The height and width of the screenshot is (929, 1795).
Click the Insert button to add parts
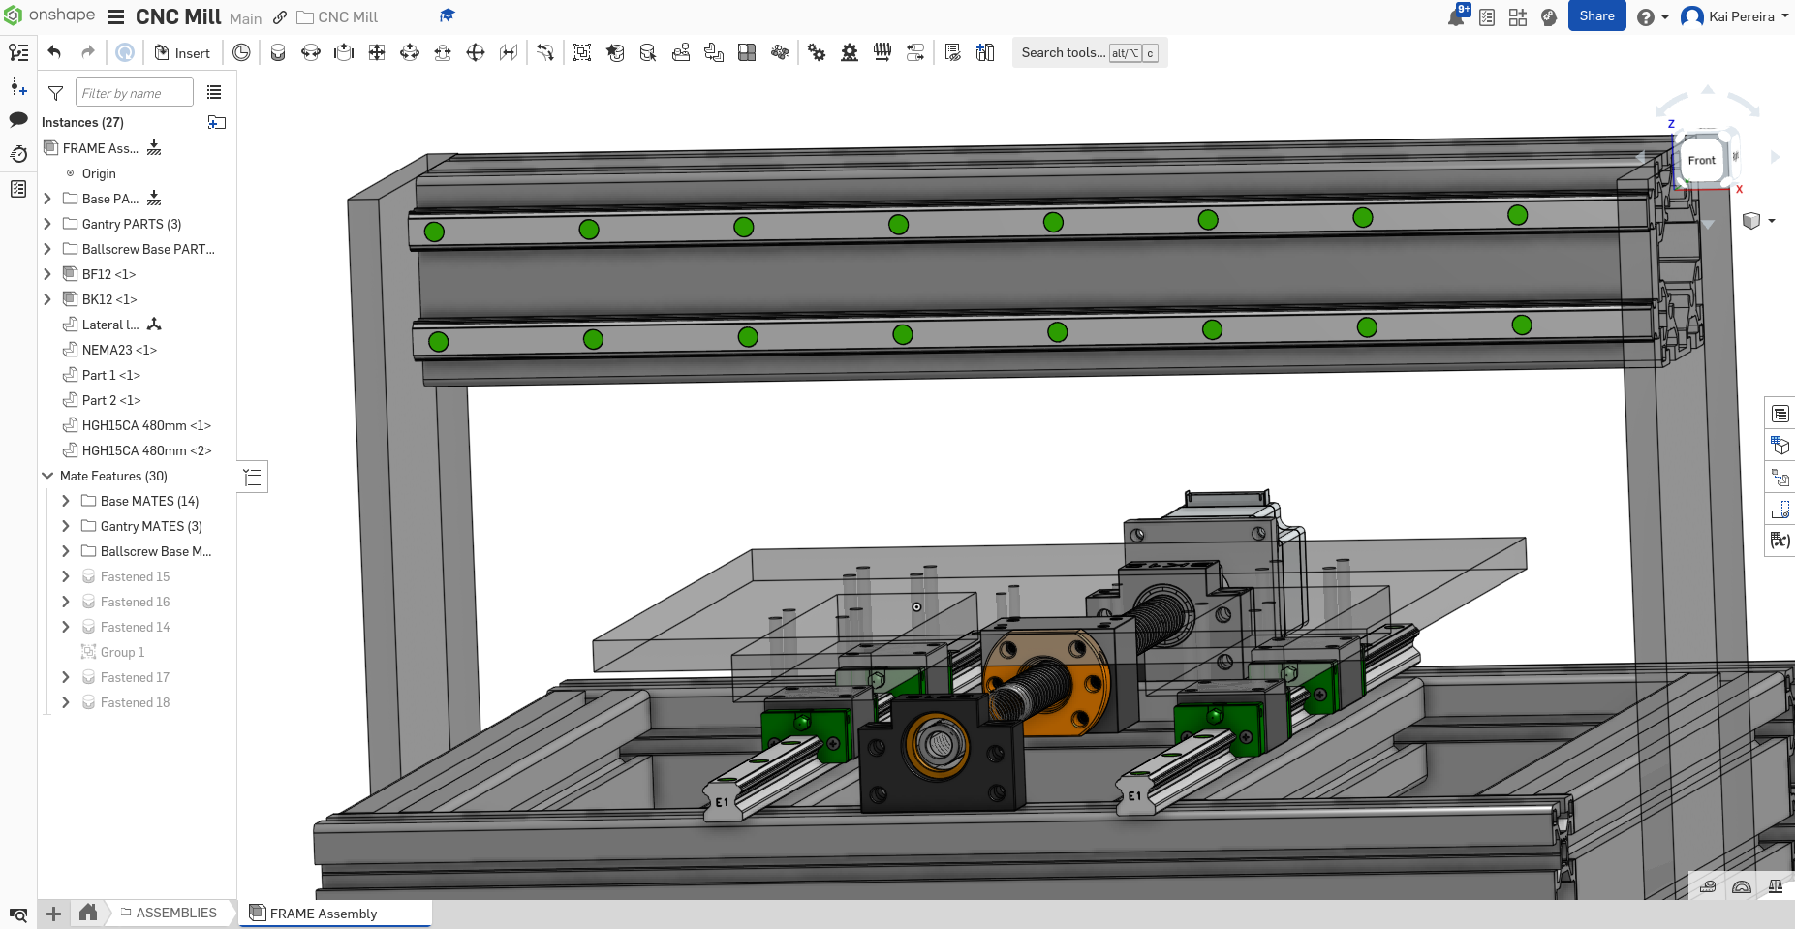point(182,52)
